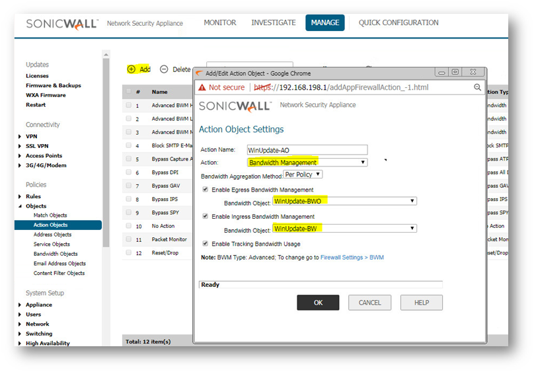Close the Add/Edit Action Object popup window
The height and width of the screenshot is (374, 536).
(x=473, y=72)
